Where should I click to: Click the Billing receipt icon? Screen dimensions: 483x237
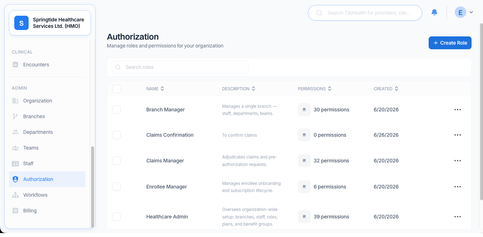[15, 211]
